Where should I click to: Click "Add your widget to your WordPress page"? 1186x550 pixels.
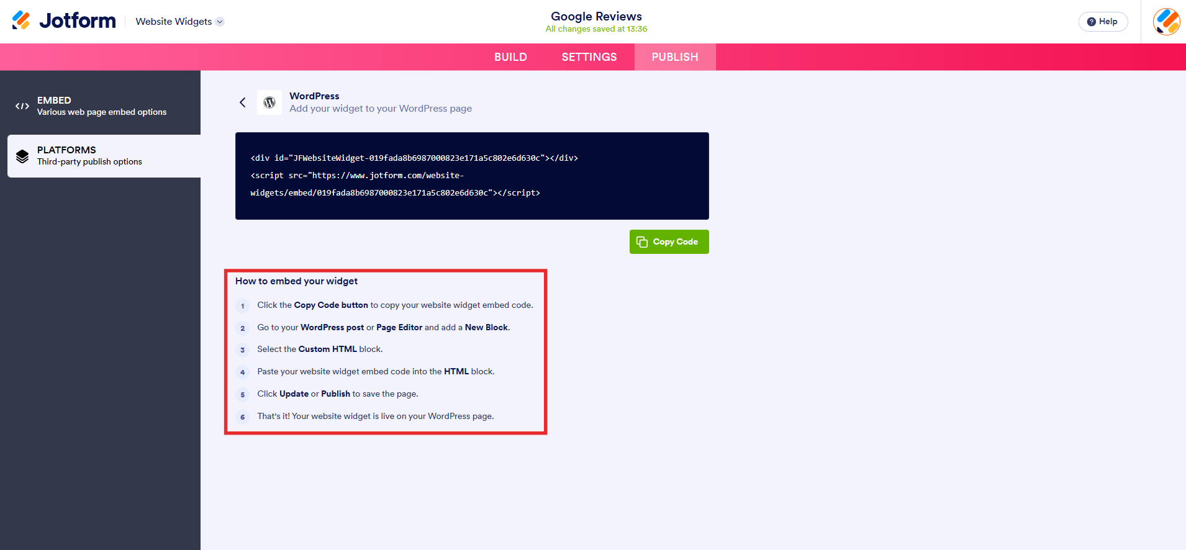click(x=381, y=109)
